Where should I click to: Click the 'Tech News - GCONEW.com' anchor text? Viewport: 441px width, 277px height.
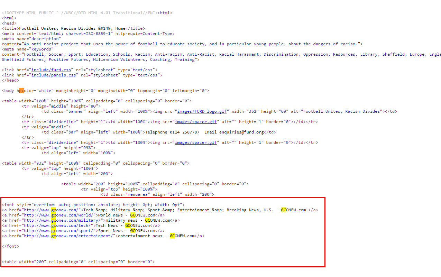click(123, 225)
